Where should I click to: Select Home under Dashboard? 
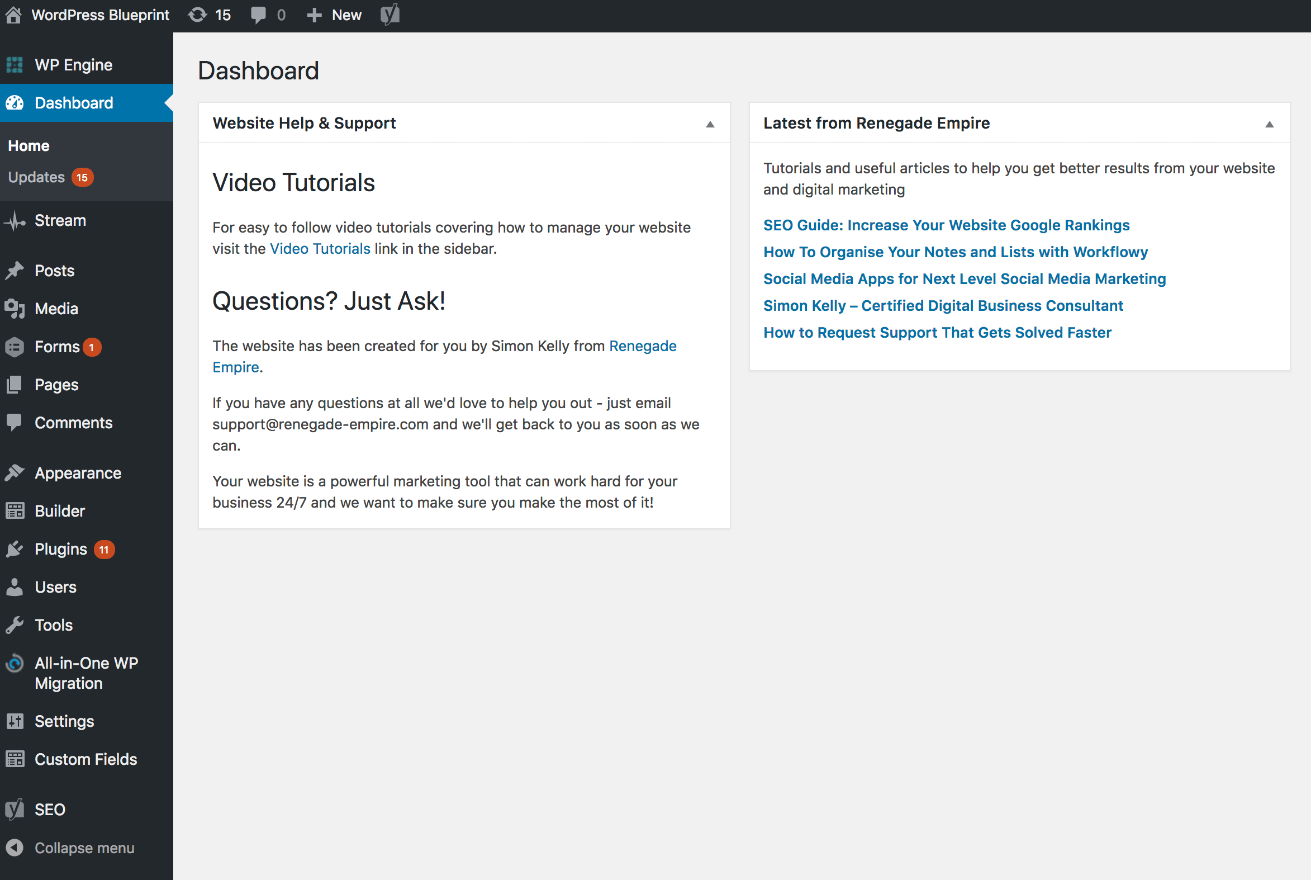coord(28,146)
